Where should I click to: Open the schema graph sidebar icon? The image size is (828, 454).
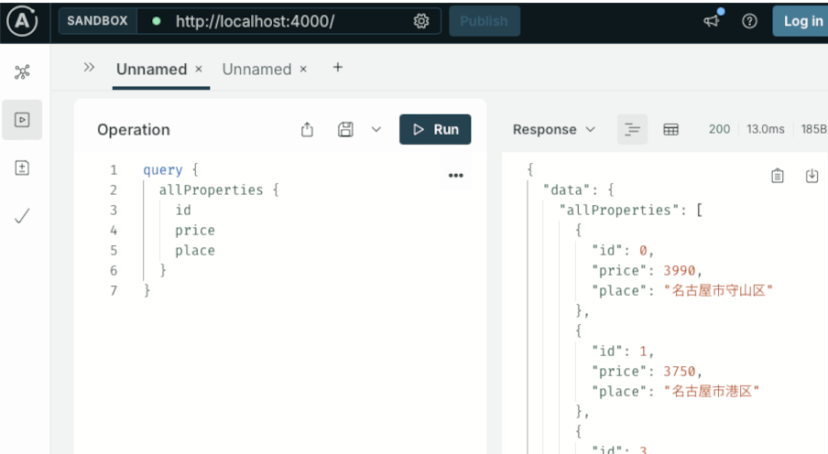click(22, 71)
